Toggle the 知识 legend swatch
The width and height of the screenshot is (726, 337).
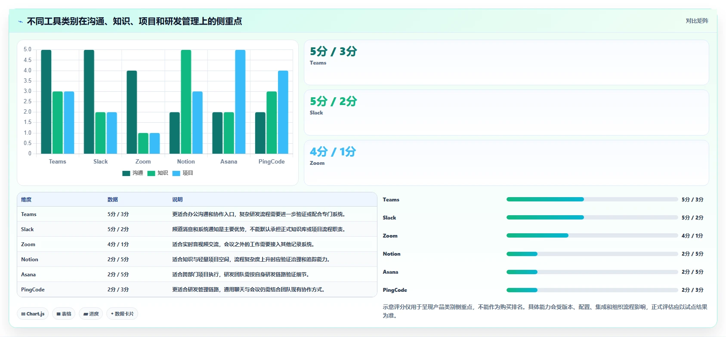tap(151, 173)
